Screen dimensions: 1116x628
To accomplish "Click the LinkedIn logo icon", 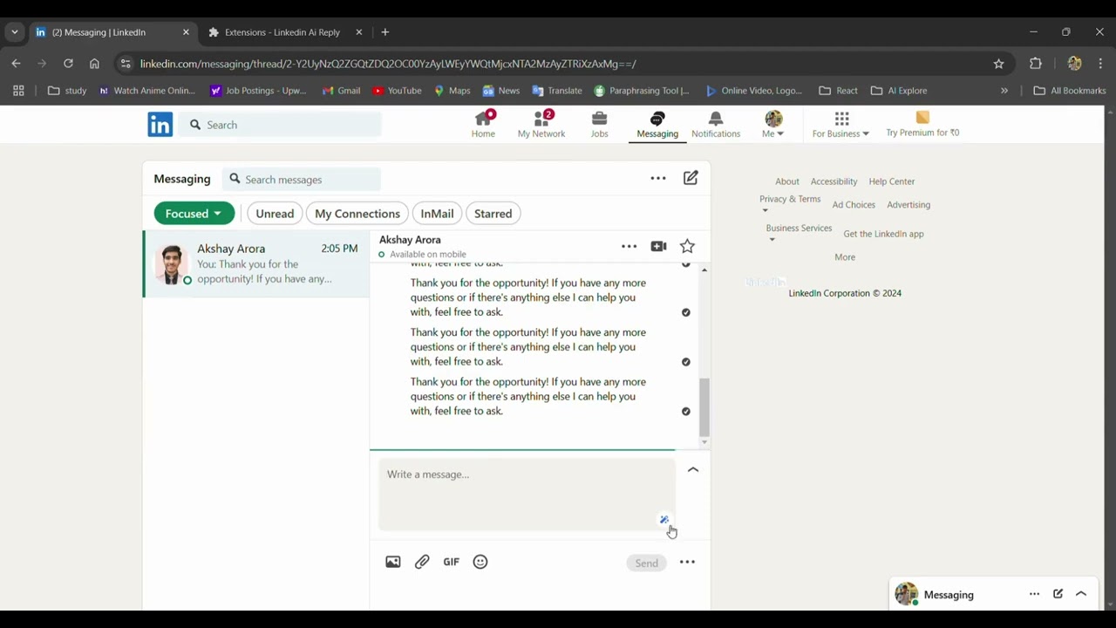I will pyautogui.click(x=160, y=125).
